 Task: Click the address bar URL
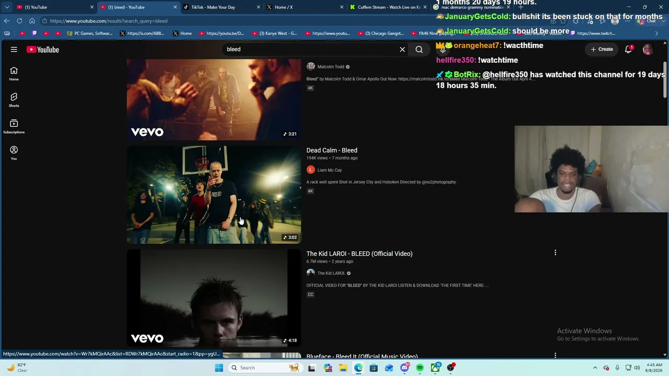click(109, 21)
